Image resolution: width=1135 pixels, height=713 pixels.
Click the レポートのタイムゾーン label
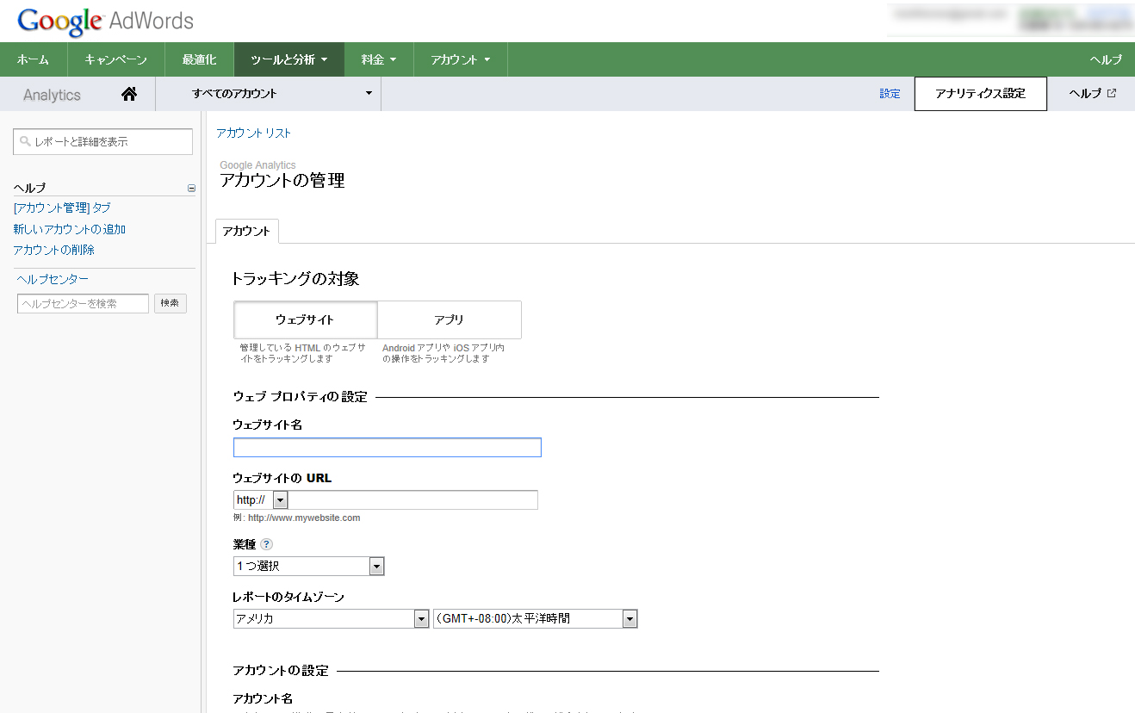click(x=288, y=597)
